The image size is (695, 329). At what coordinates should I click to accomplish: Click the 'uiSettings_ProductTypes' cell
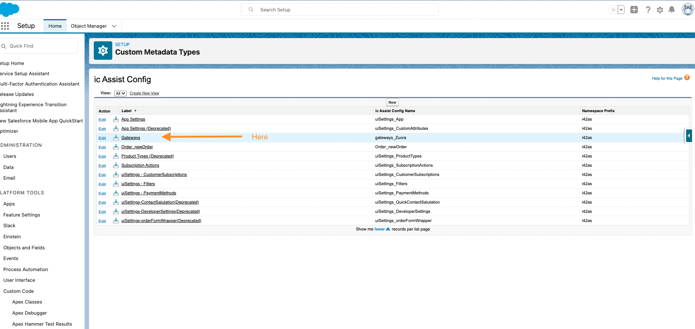pos(398,156)
